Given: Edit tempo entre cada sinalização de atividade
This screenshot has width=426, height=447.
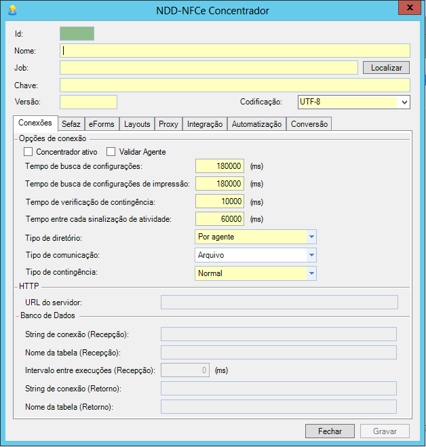Looking at the screenshot, I should pyautogui.click(x=220, y=219).
